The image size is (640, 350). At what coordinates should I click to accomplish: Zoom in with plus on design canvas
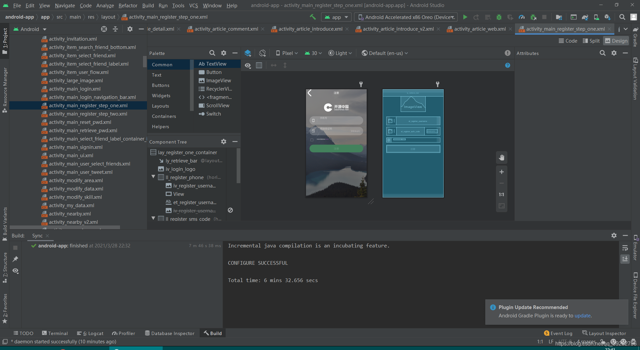pyautogui.click(x=501, y=172)
